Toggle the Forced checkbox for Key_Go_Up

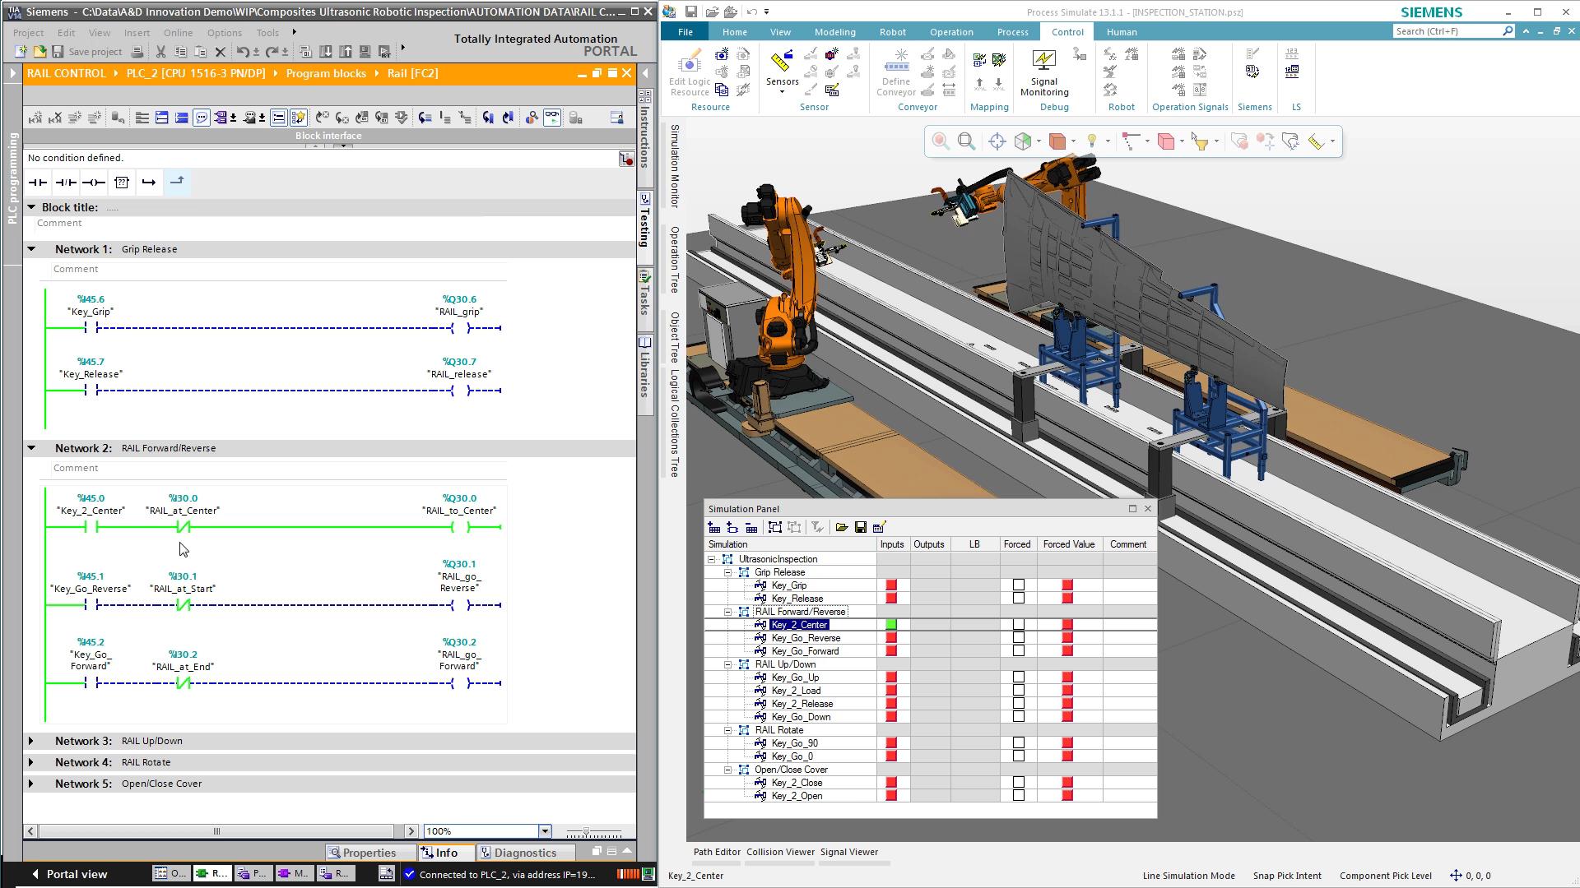click(x=1020, y=677)
